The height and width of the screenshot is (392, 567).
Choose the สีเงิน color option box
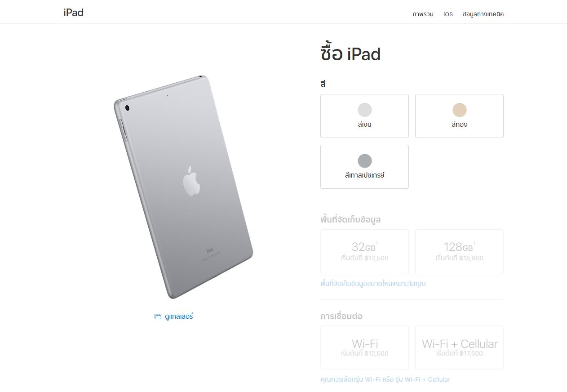pos(364,116)
